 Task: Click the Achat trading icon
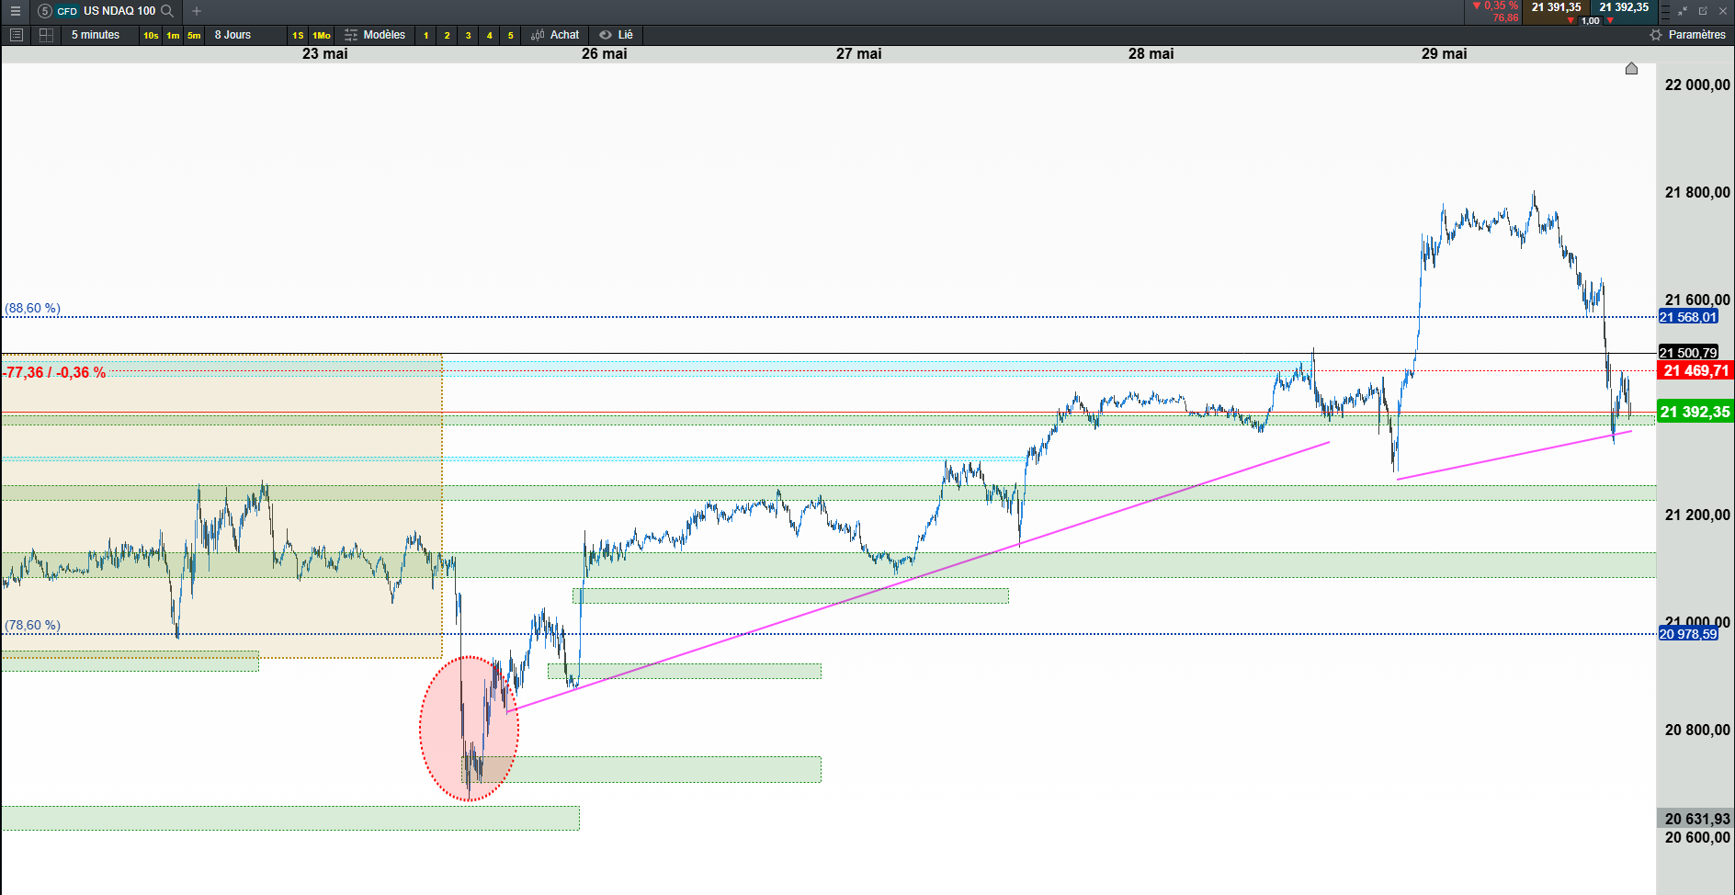pos(555,35)
